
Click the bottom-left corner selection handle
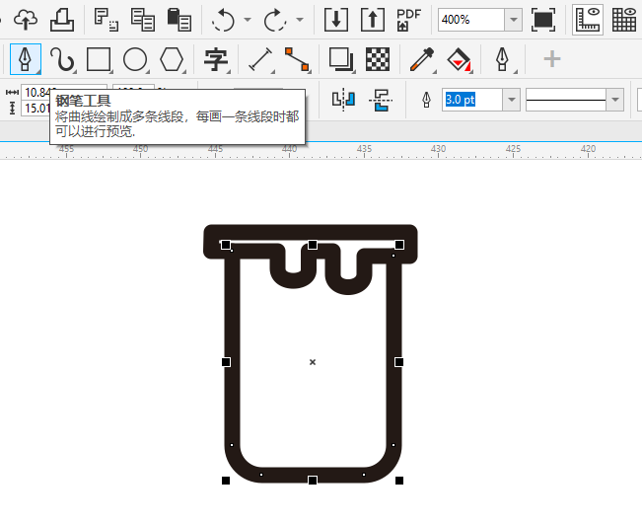point(226,481)
